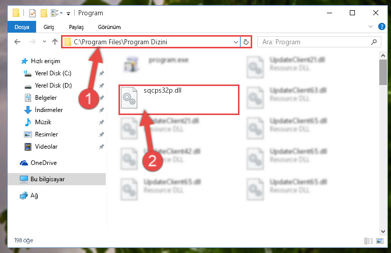This screenshot has width=391, height=253.
Task: Unpin Belgeler from quick access
Action: point(102,98)
